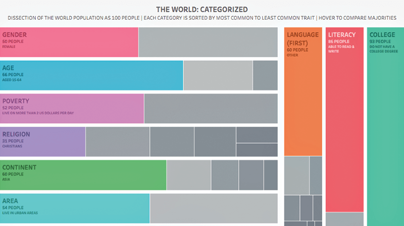Click the gray block below Literacy column
404x226 pixels.
[345, 218]
